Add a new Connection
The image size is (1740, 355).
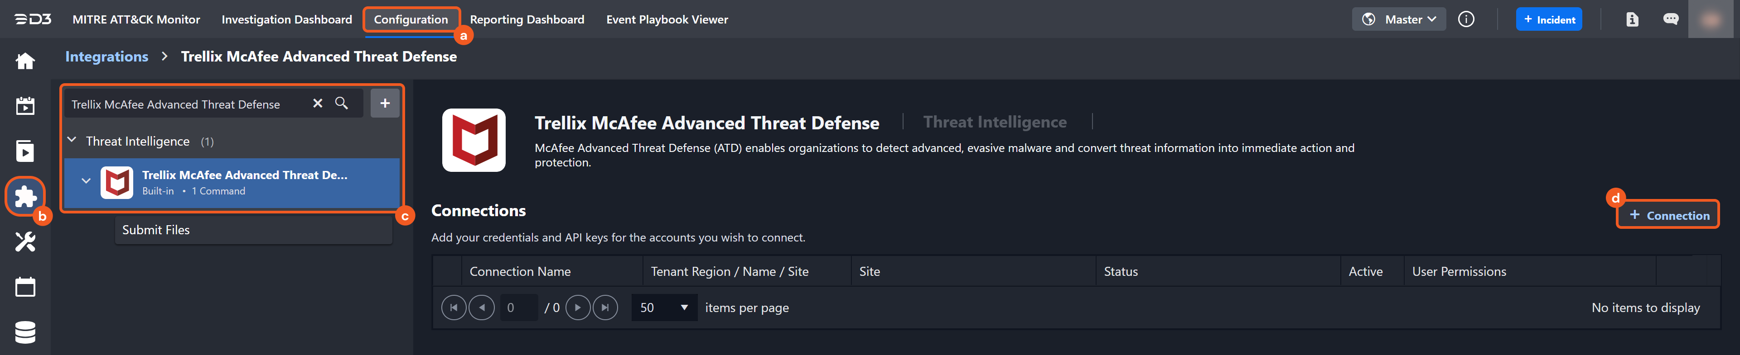click(x=1667, y=216)
